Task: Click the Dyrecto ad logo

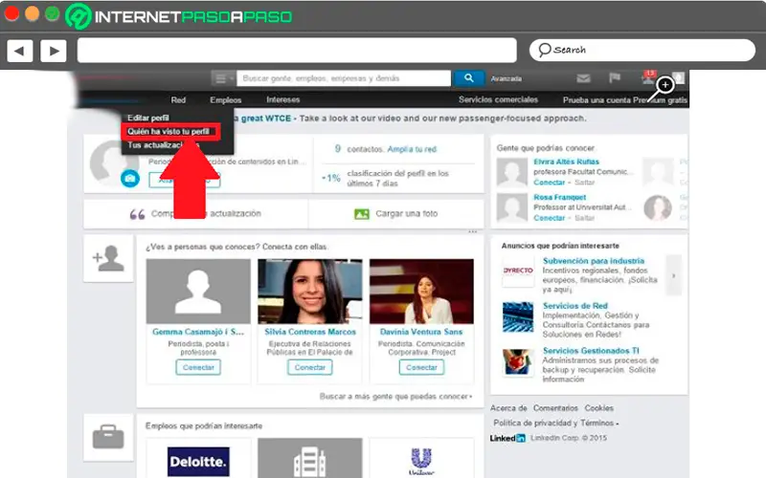Action: coord(518,271)
